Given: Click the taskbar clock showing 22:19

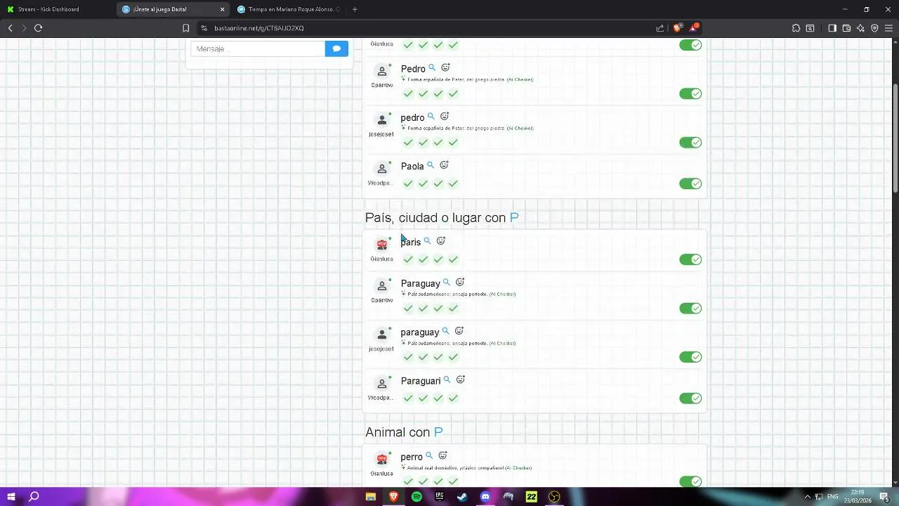Looking at the screenshot, I should click(858, 497).
